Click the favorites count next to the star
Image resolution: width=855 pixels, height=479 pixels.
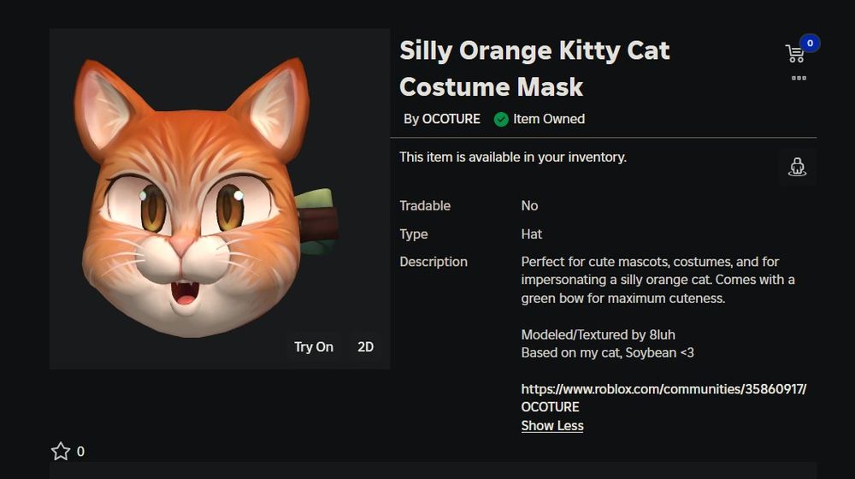click(x=80, y=452)
